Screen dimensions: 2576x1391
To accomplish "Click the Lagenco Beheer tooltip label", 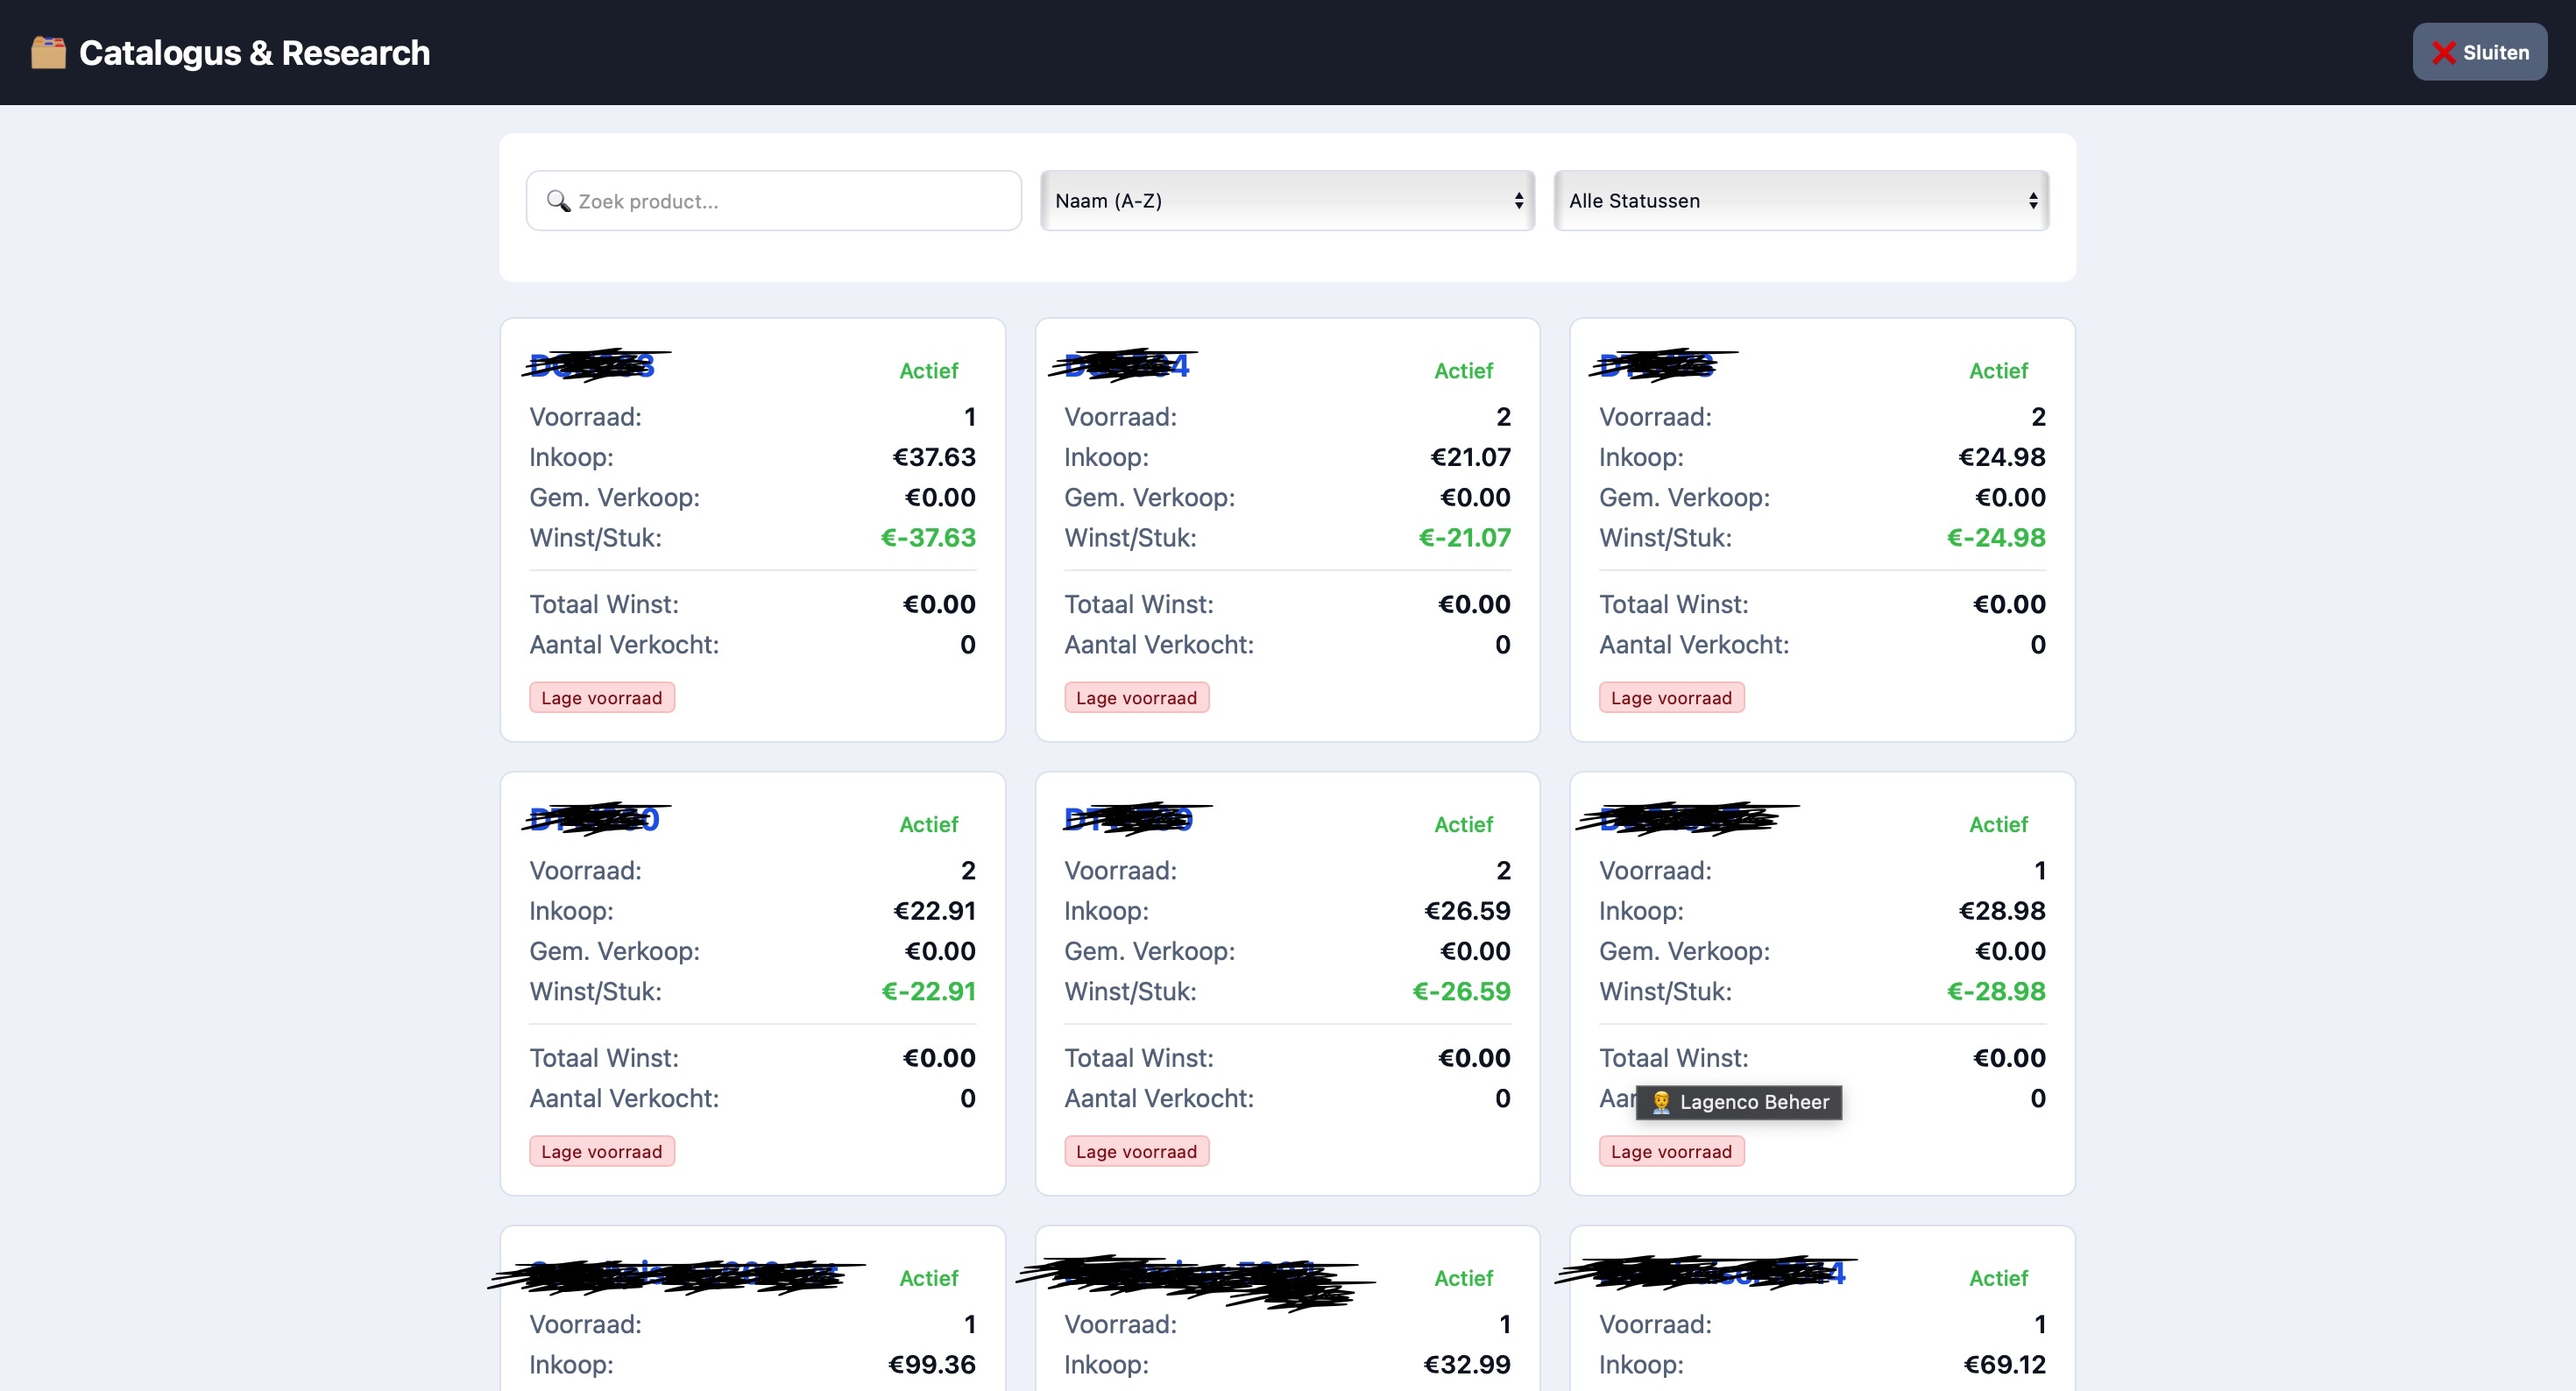I will pos(1739,1102).
